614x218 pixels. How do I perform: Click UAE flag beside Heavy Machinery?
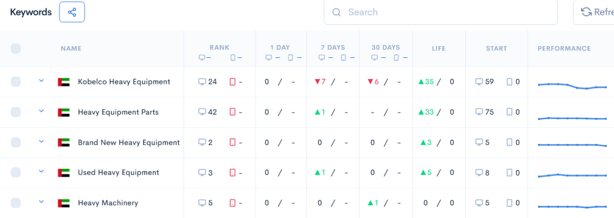(64, 203)
